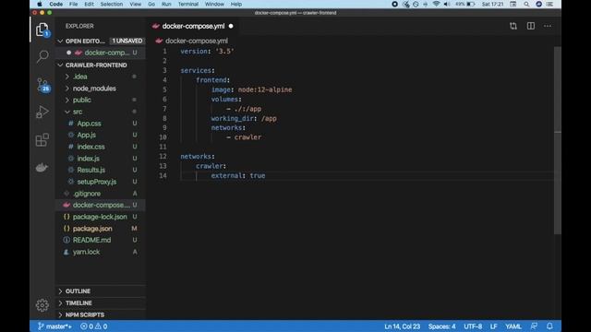
Task: Place cursor on line 5 image value
Action: coord(265,89)
